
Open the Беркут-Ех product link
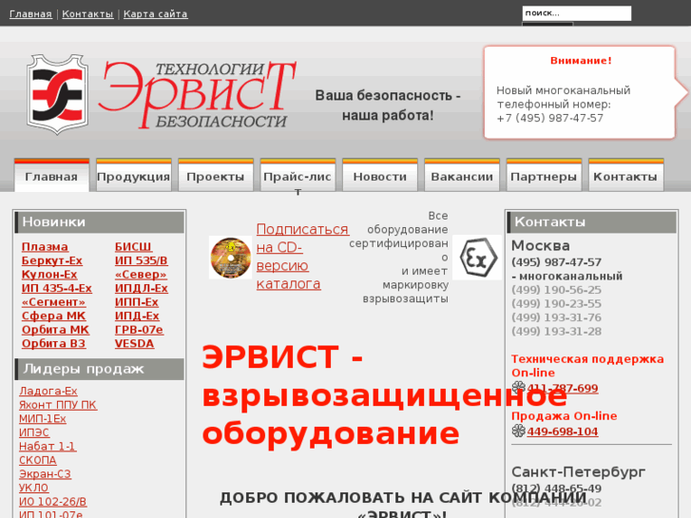(52, 260)
